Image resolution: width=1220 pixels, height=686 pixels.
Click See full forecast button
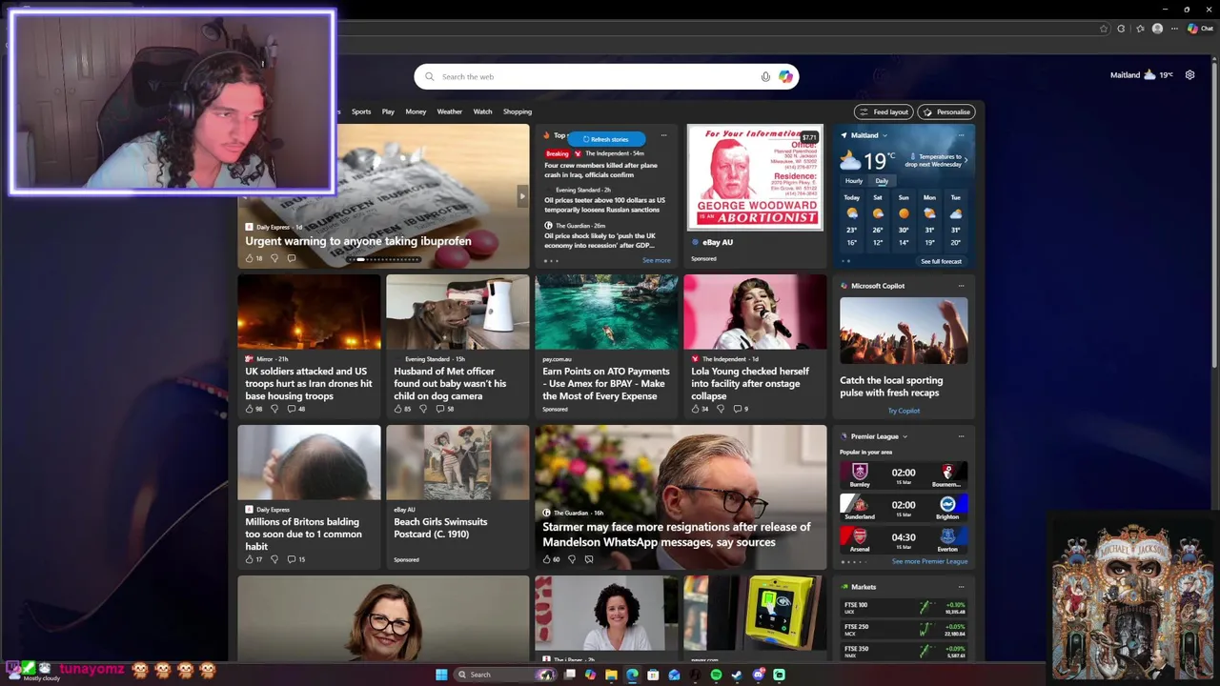click(x=941, y=261)
